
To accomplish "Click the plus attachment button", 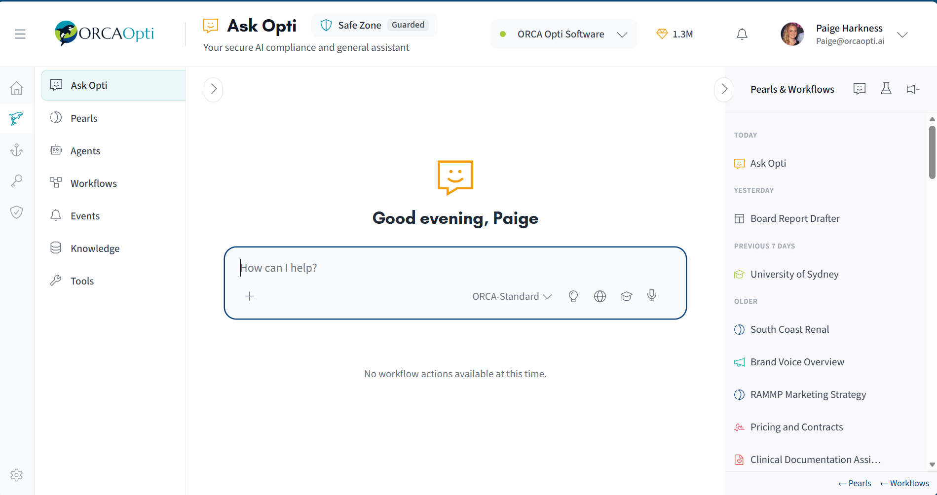I will [x=250, y=296].
